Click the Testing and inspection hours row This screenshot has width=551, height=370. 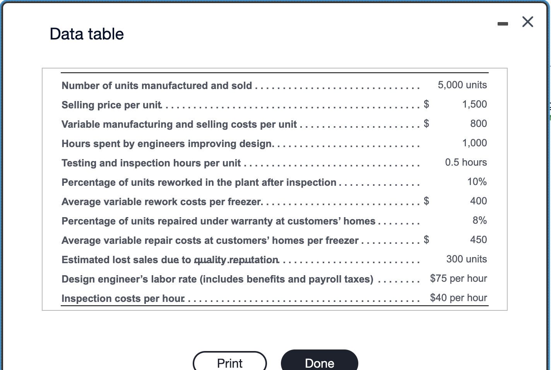[151, 163]
